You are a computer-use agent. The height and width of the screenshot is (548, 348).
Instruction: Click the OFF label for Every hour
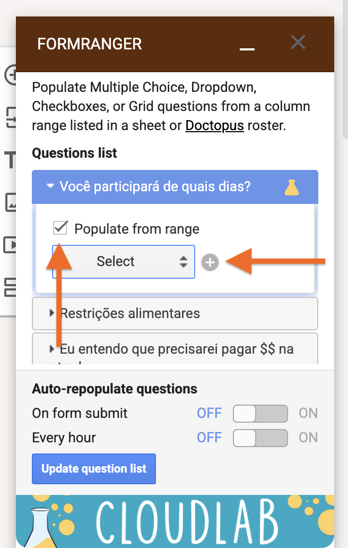[x=210, y=438]
